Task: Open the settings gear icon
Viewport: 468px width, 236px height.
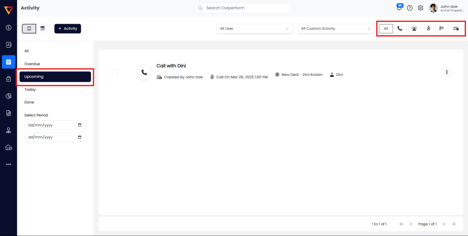Action: 420,8
